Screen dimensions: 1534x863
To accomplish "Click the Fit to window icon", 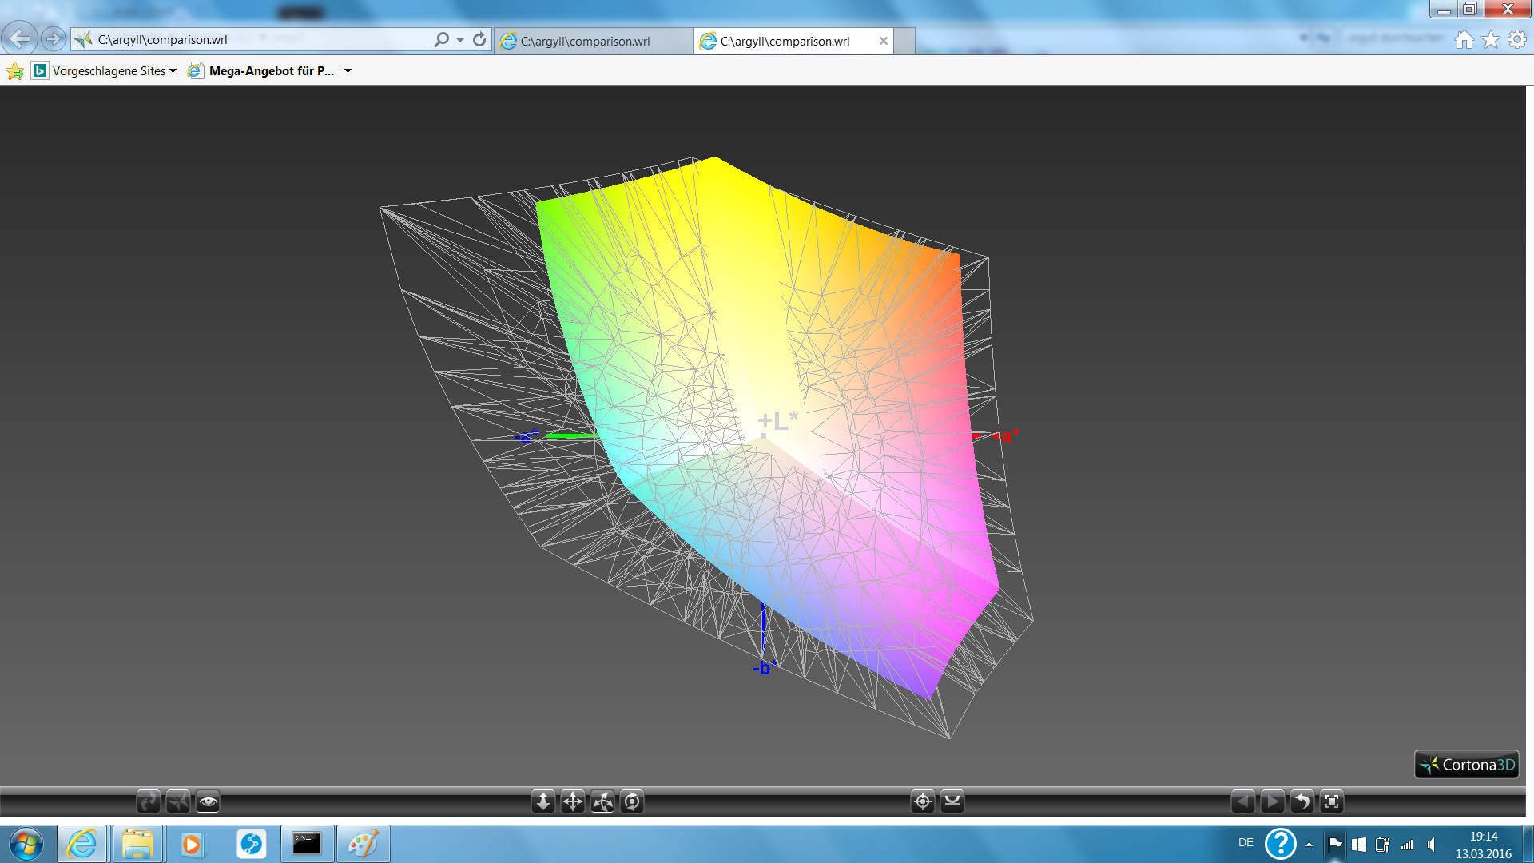I will point(1332,801).
